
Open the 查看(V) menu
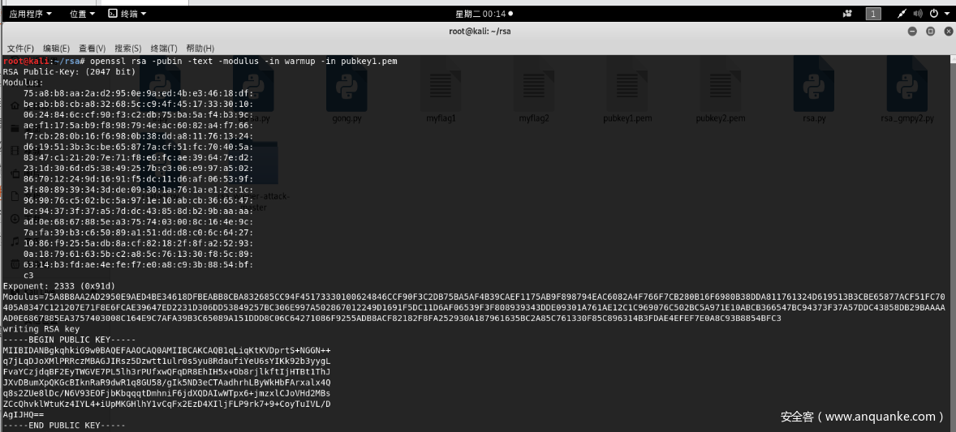pos(92,49)
